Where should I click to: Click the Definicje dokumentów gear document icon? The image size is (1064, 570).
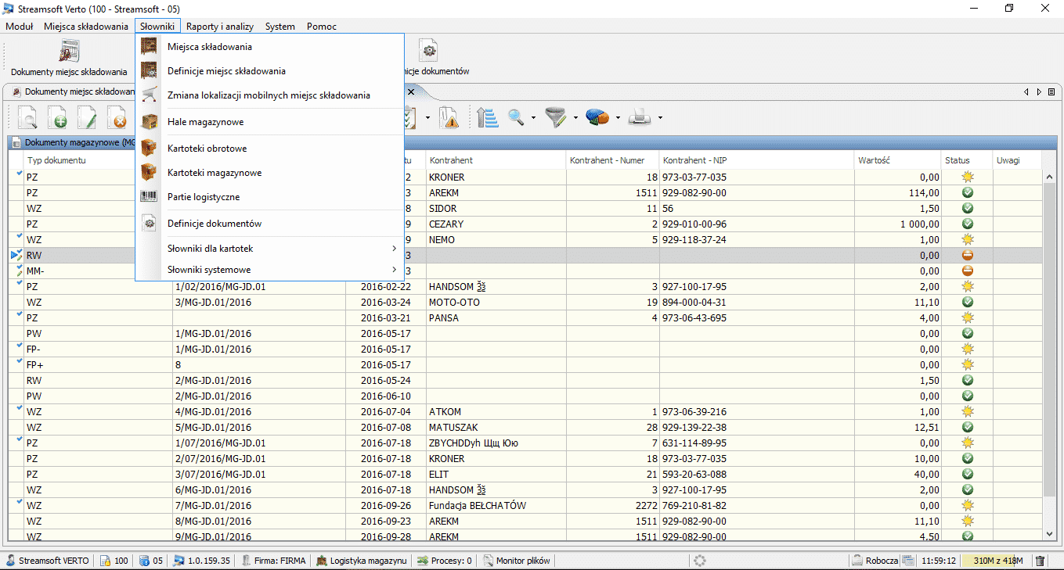click(428, 51)
